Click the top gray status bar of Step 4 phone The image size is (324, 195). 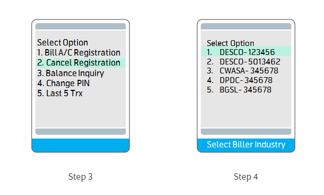[246, 26]
